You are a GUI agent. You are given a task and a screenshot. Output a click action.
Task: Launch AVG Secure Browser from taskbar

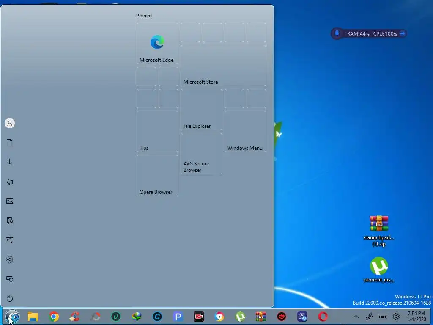219,317
